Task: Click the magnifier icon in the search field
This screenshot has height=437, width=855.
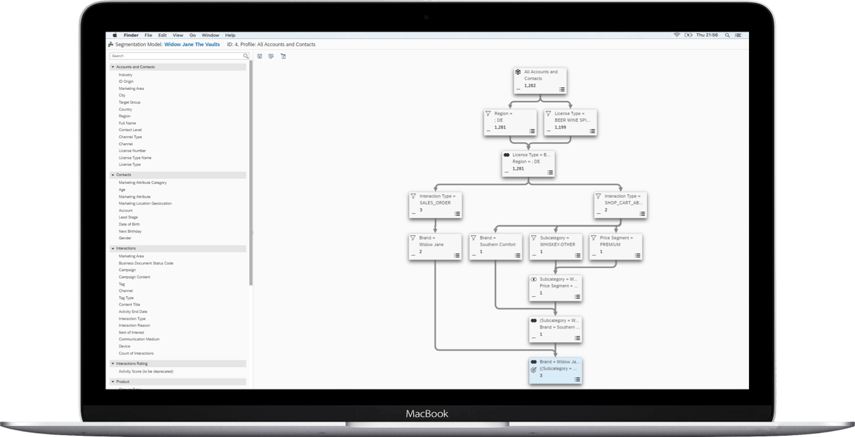Action: coord(245,56)
